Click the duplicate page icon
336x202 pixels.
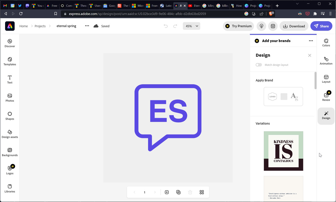(178, 192)
